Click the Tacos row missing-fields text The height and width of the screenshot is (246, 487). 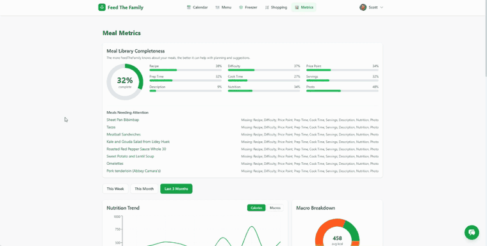point(310,127)
